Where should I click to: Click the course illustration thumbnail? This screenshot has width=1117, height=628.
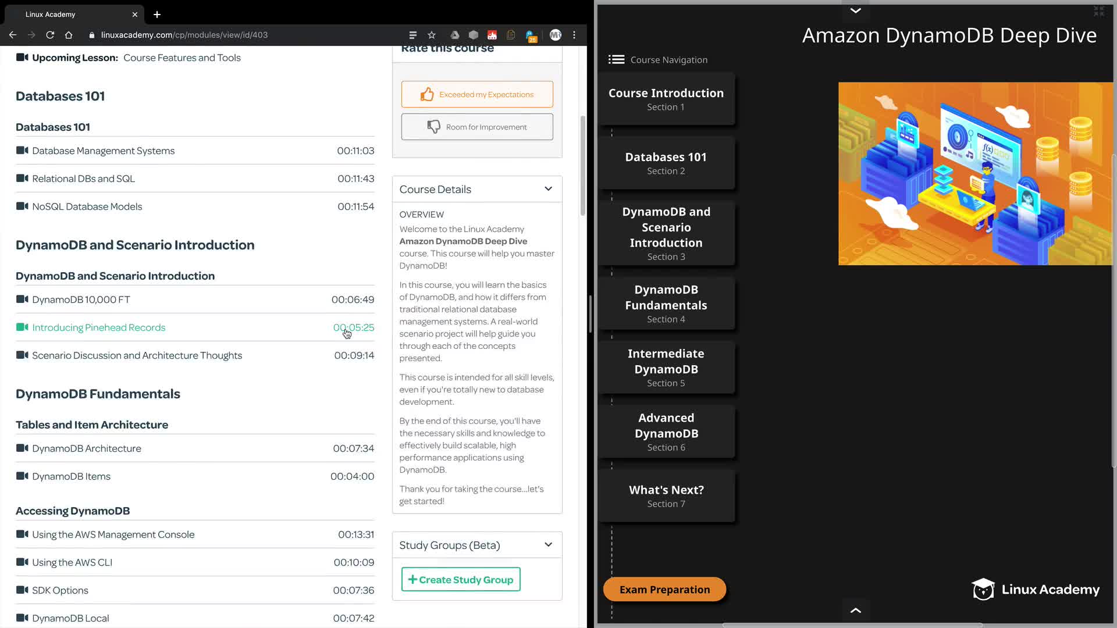[975, 173]
